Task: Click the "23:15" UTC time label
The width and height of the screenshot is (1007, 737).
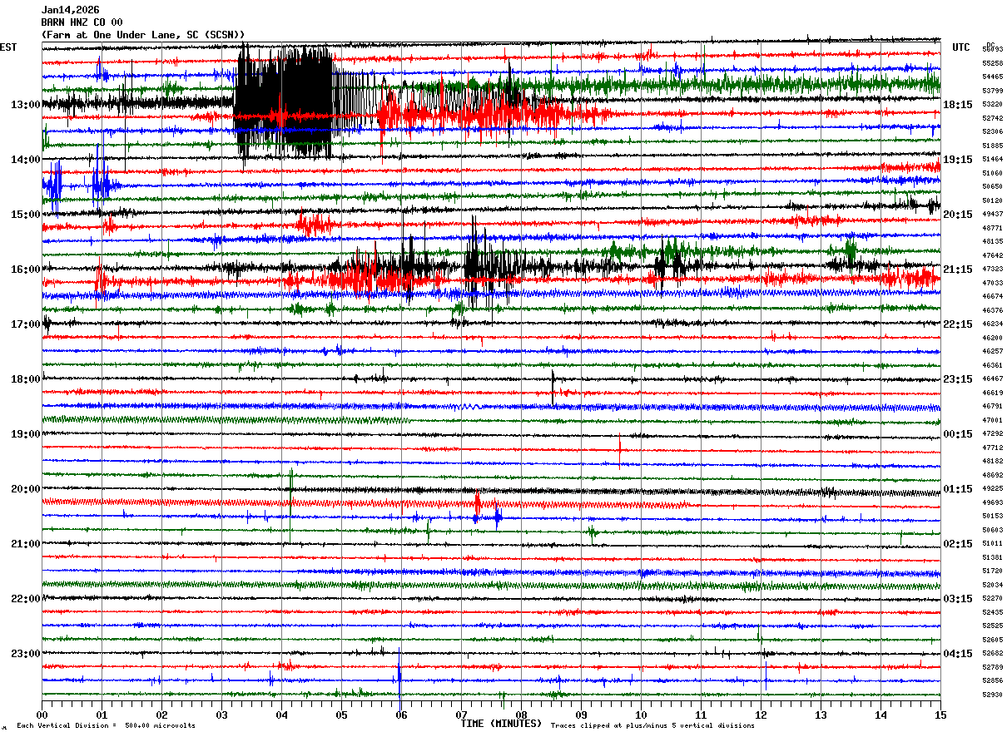Action: click(958, 379)
